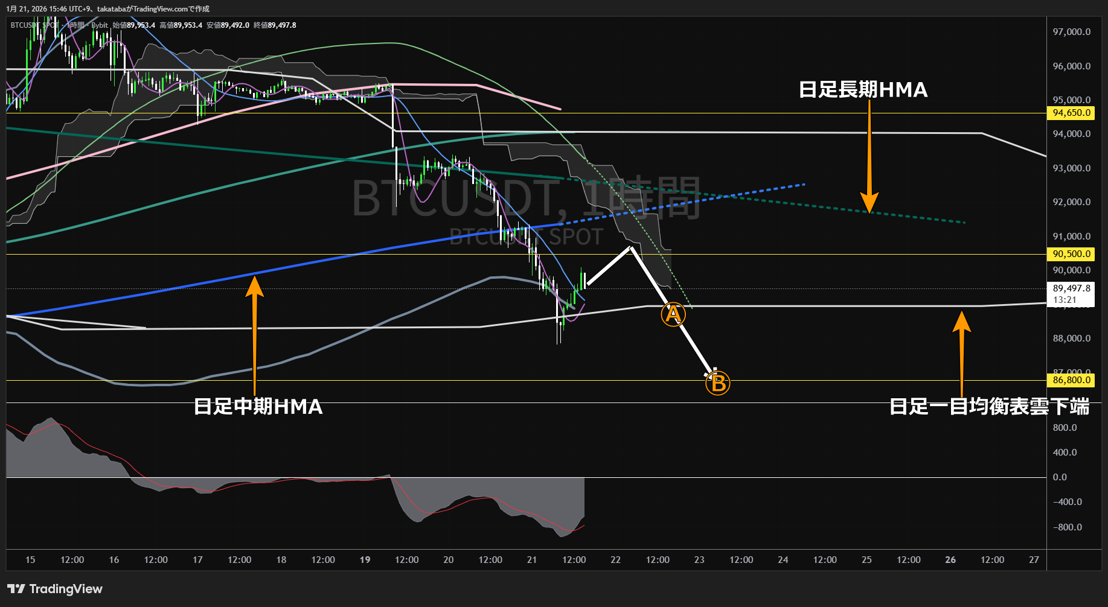Click the TradingView logo
Screen dimensions: 1108x607
[54, 588]
